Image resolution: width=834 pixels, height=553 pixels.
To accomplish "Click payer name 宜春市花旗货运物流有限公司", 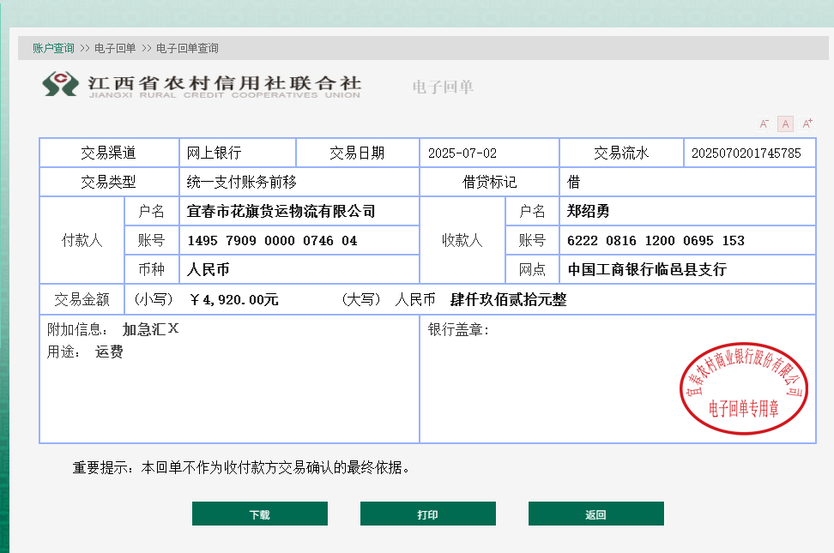I will point(281,211).
